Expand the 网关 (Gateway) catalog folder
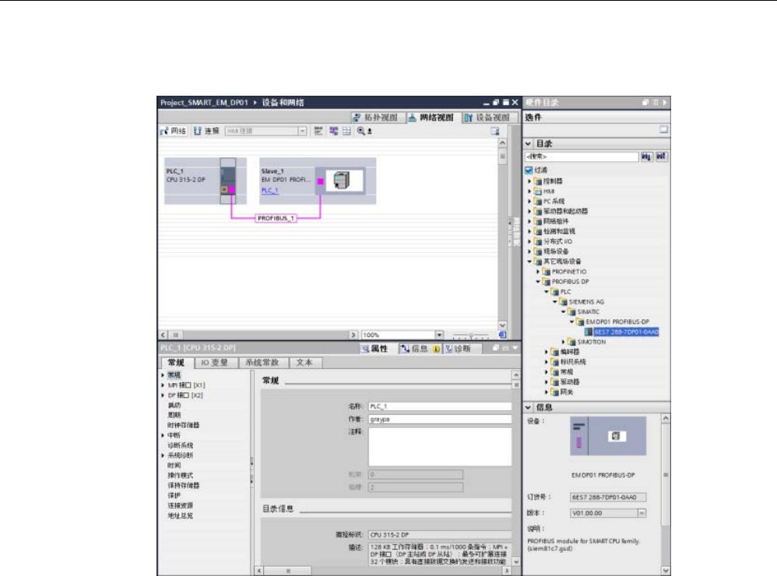The width and height of the screenshot is (777, 576). [x=547, y=392]
